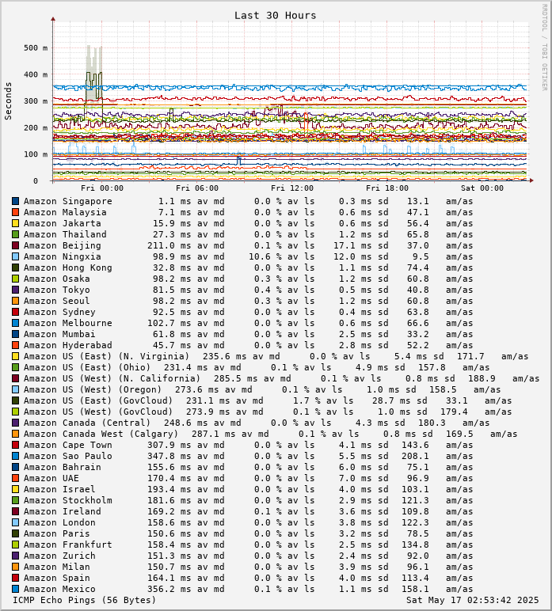Click the 'Amazon Malaysia' legend label
The image size is (552, 611).
pyautogui.click(x=65, y=212)
